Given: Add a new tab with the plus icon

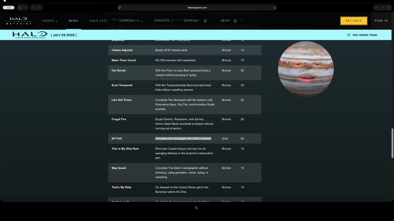Looking at the screenshot, I should pos(382,8).
